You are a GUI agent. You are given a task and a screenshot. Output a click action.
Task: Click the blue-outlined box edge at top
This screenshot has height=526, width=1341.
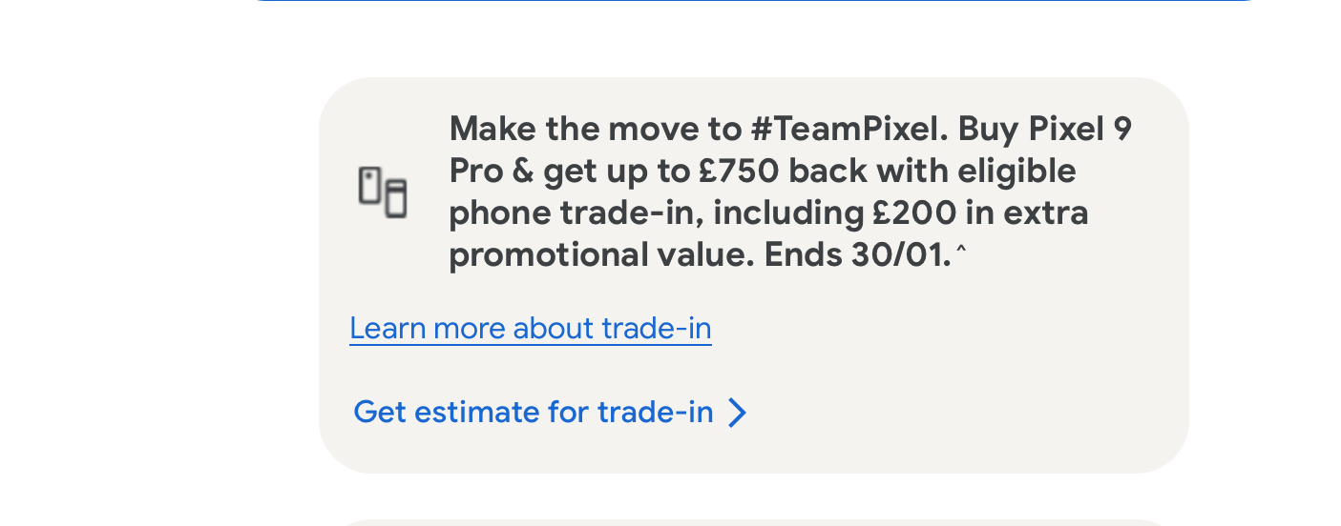(754, 1)
